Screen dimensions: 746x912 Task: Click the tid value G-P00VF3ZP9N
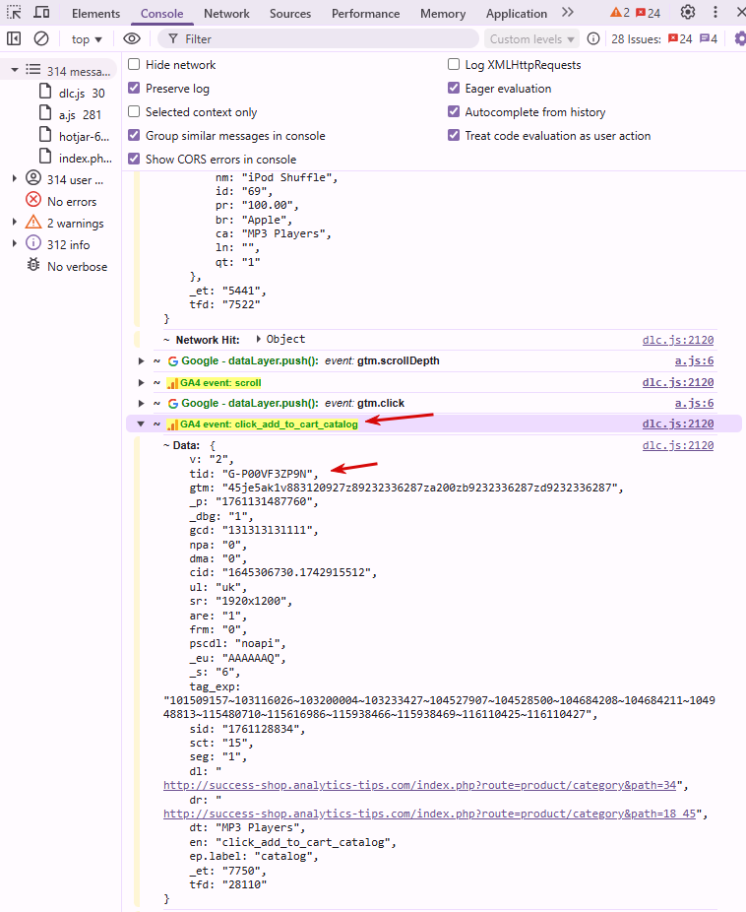(x=268, y=474)
